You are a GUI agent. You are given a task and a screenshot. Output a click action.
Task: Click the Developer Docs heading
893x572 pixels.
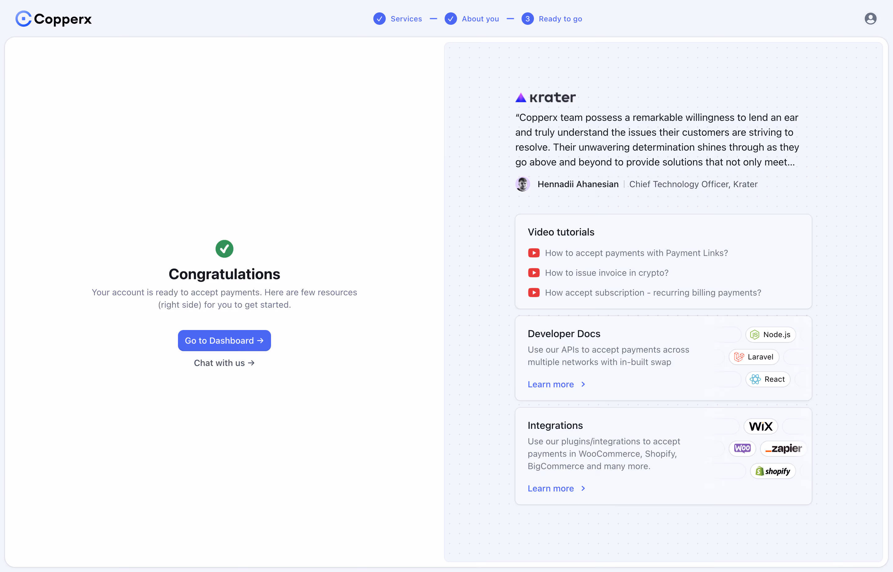coord(564,334)
